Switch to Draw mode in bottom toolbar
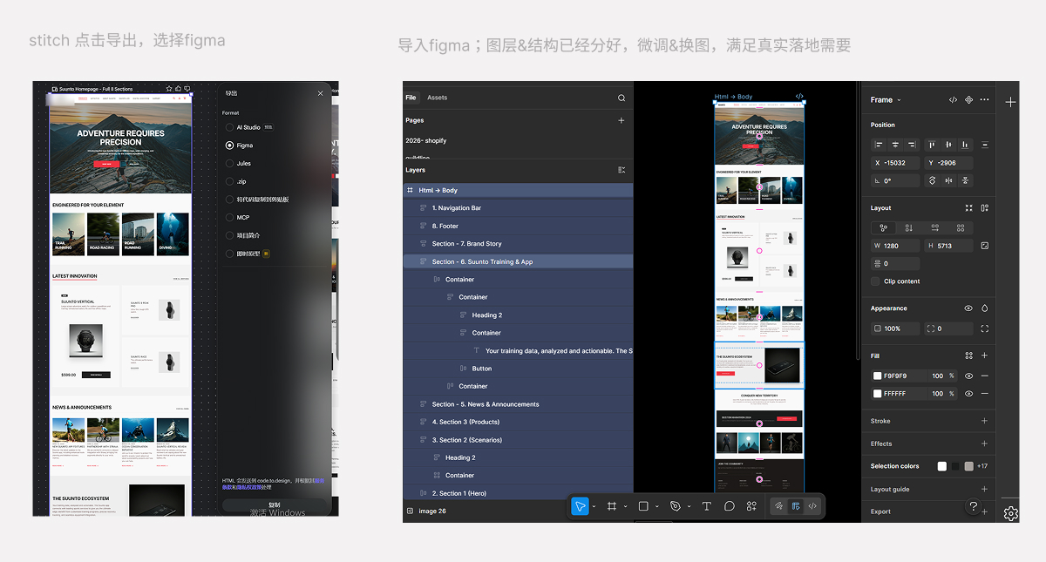 coord(779,506)
